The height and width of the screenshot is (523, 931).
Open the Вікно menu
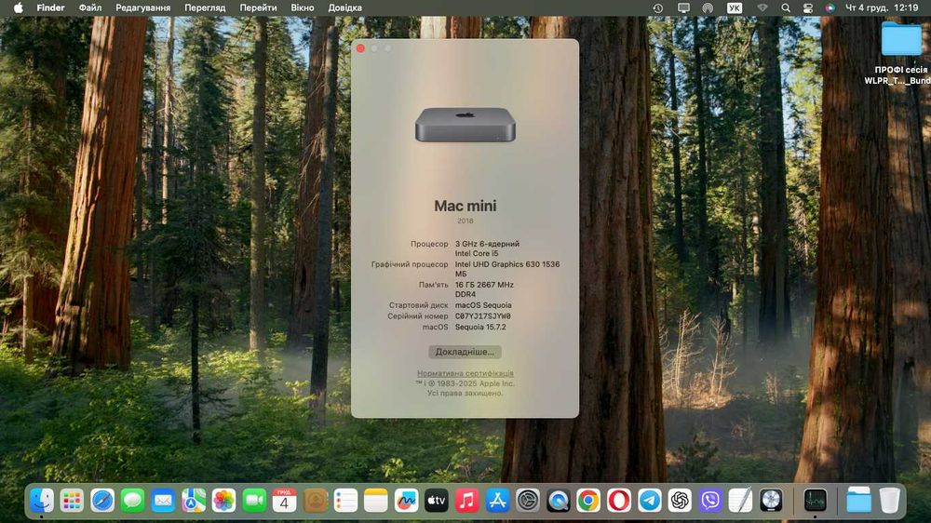tap(303, 7)
